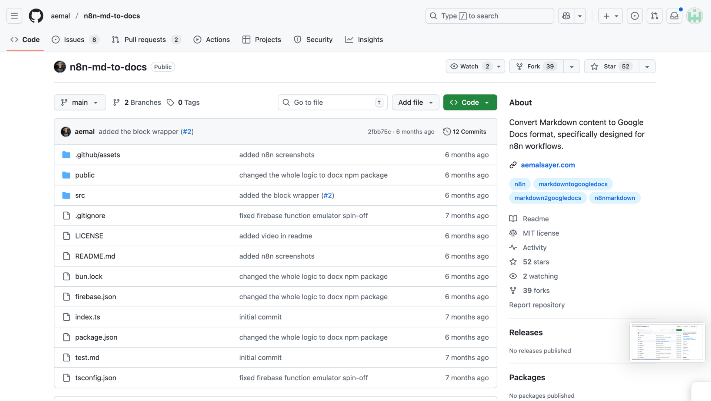Open the Copilot chat icon
Image resolution: width=711 pixels, height=401 pixels.
point(566,16)
